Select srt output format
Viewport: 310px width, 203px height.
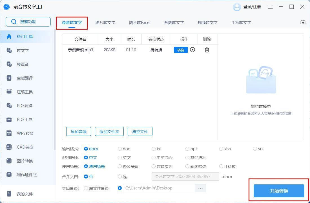tap(258, 149)
